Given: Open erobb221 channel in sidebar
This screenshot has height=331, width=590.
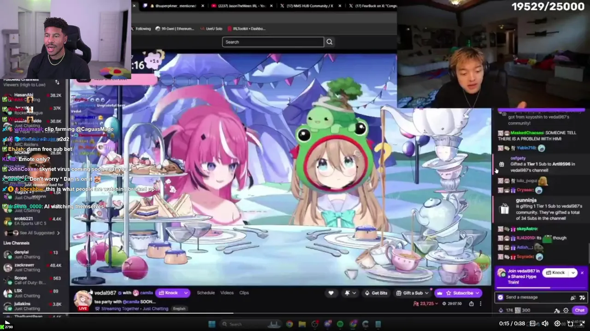Looking at the screenshot, I should coord(32,221).
